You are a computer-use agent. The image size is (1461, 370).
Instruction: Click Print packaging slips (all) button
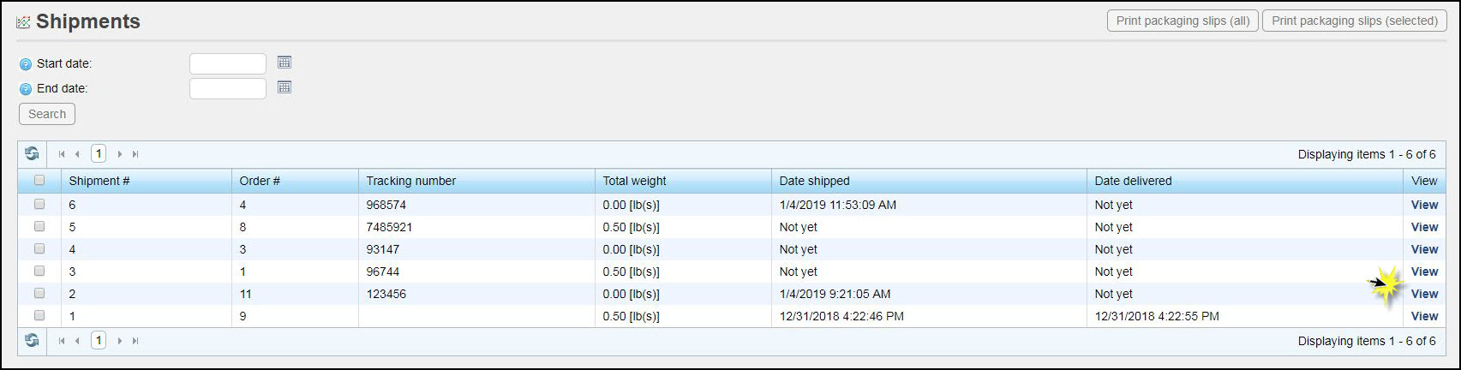(1183, 21)
